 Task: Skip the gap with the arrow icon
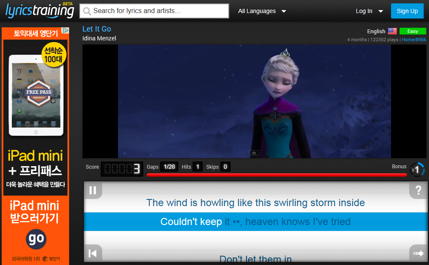(x=418, y=253)
